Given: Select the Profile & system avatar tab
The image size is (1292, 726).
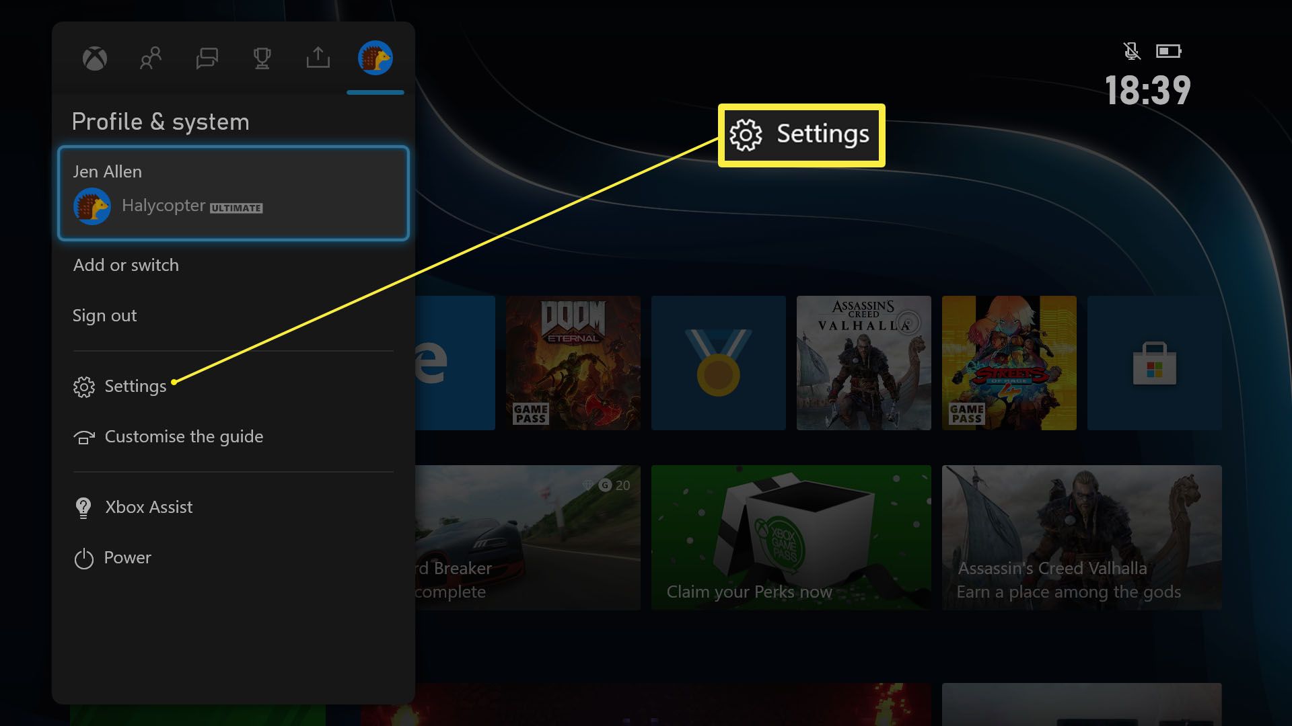Looking at the screenshot, I should coord(375,58).
